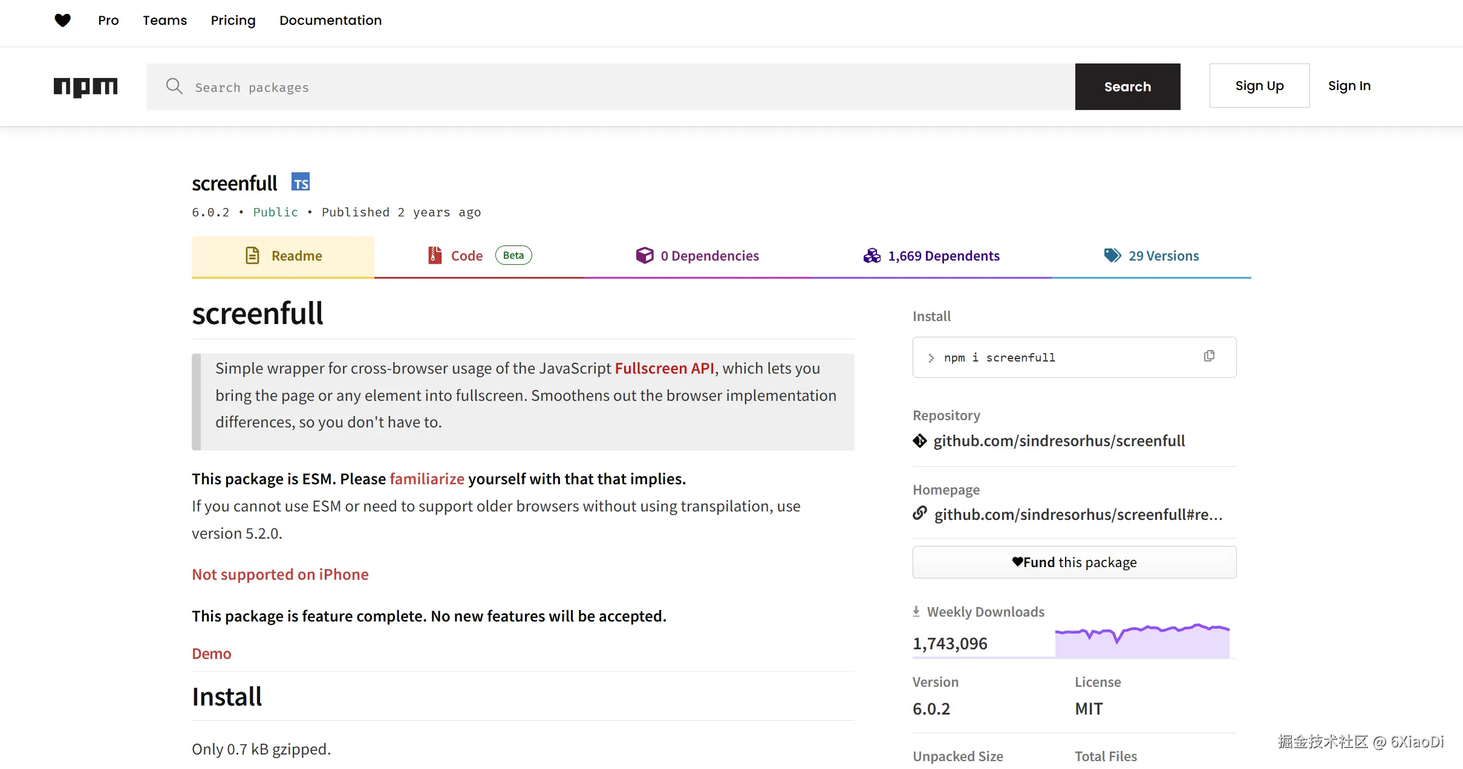Image resolution: width=1463 pixels, height=769 pixels.
Task: Click the Weekly Downloads arrow icon
Action: tap(916, 611)
